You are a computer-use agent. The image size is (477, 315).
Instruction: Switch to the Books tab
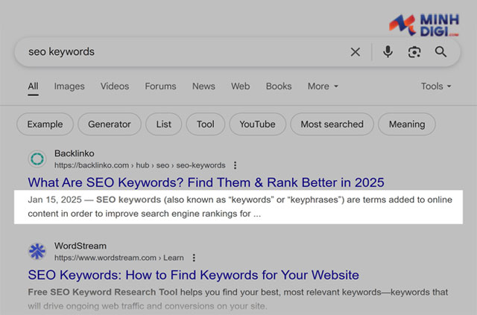tap(279, 86)
